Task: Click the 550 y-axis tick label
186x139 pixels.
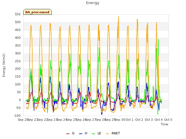Action: (18, 14)
